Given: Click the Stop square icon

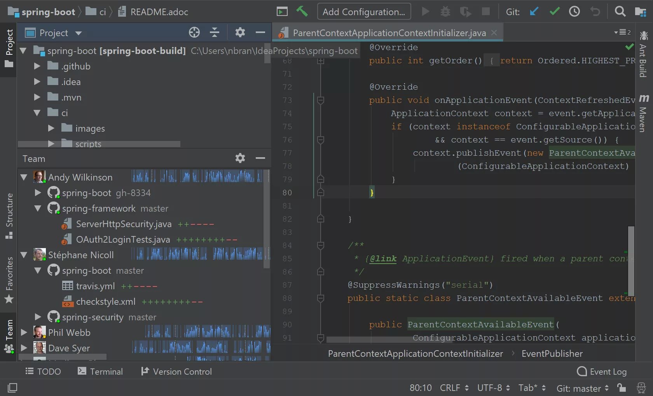Looking at the screenshot, I should coord(486,11).
